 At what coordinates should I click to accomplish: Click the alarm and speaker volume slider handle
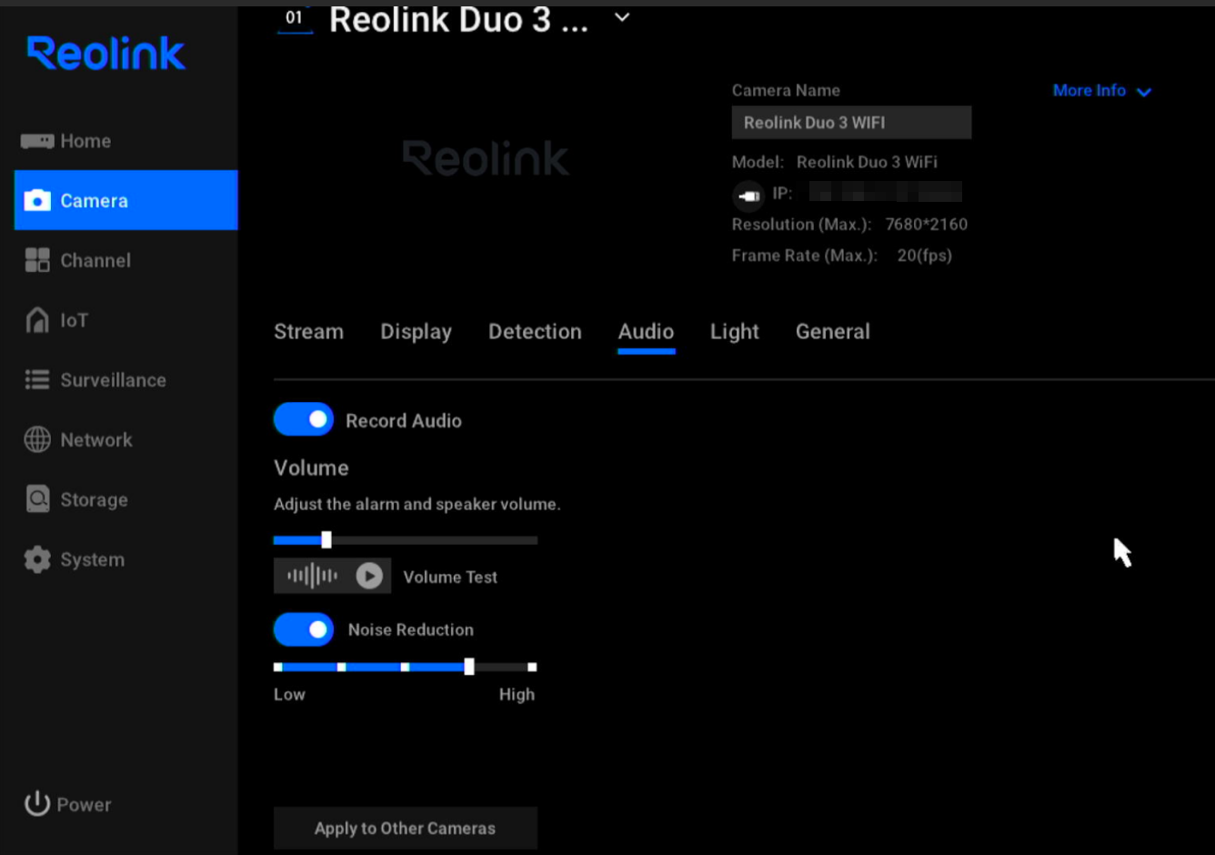pos(326,540)
